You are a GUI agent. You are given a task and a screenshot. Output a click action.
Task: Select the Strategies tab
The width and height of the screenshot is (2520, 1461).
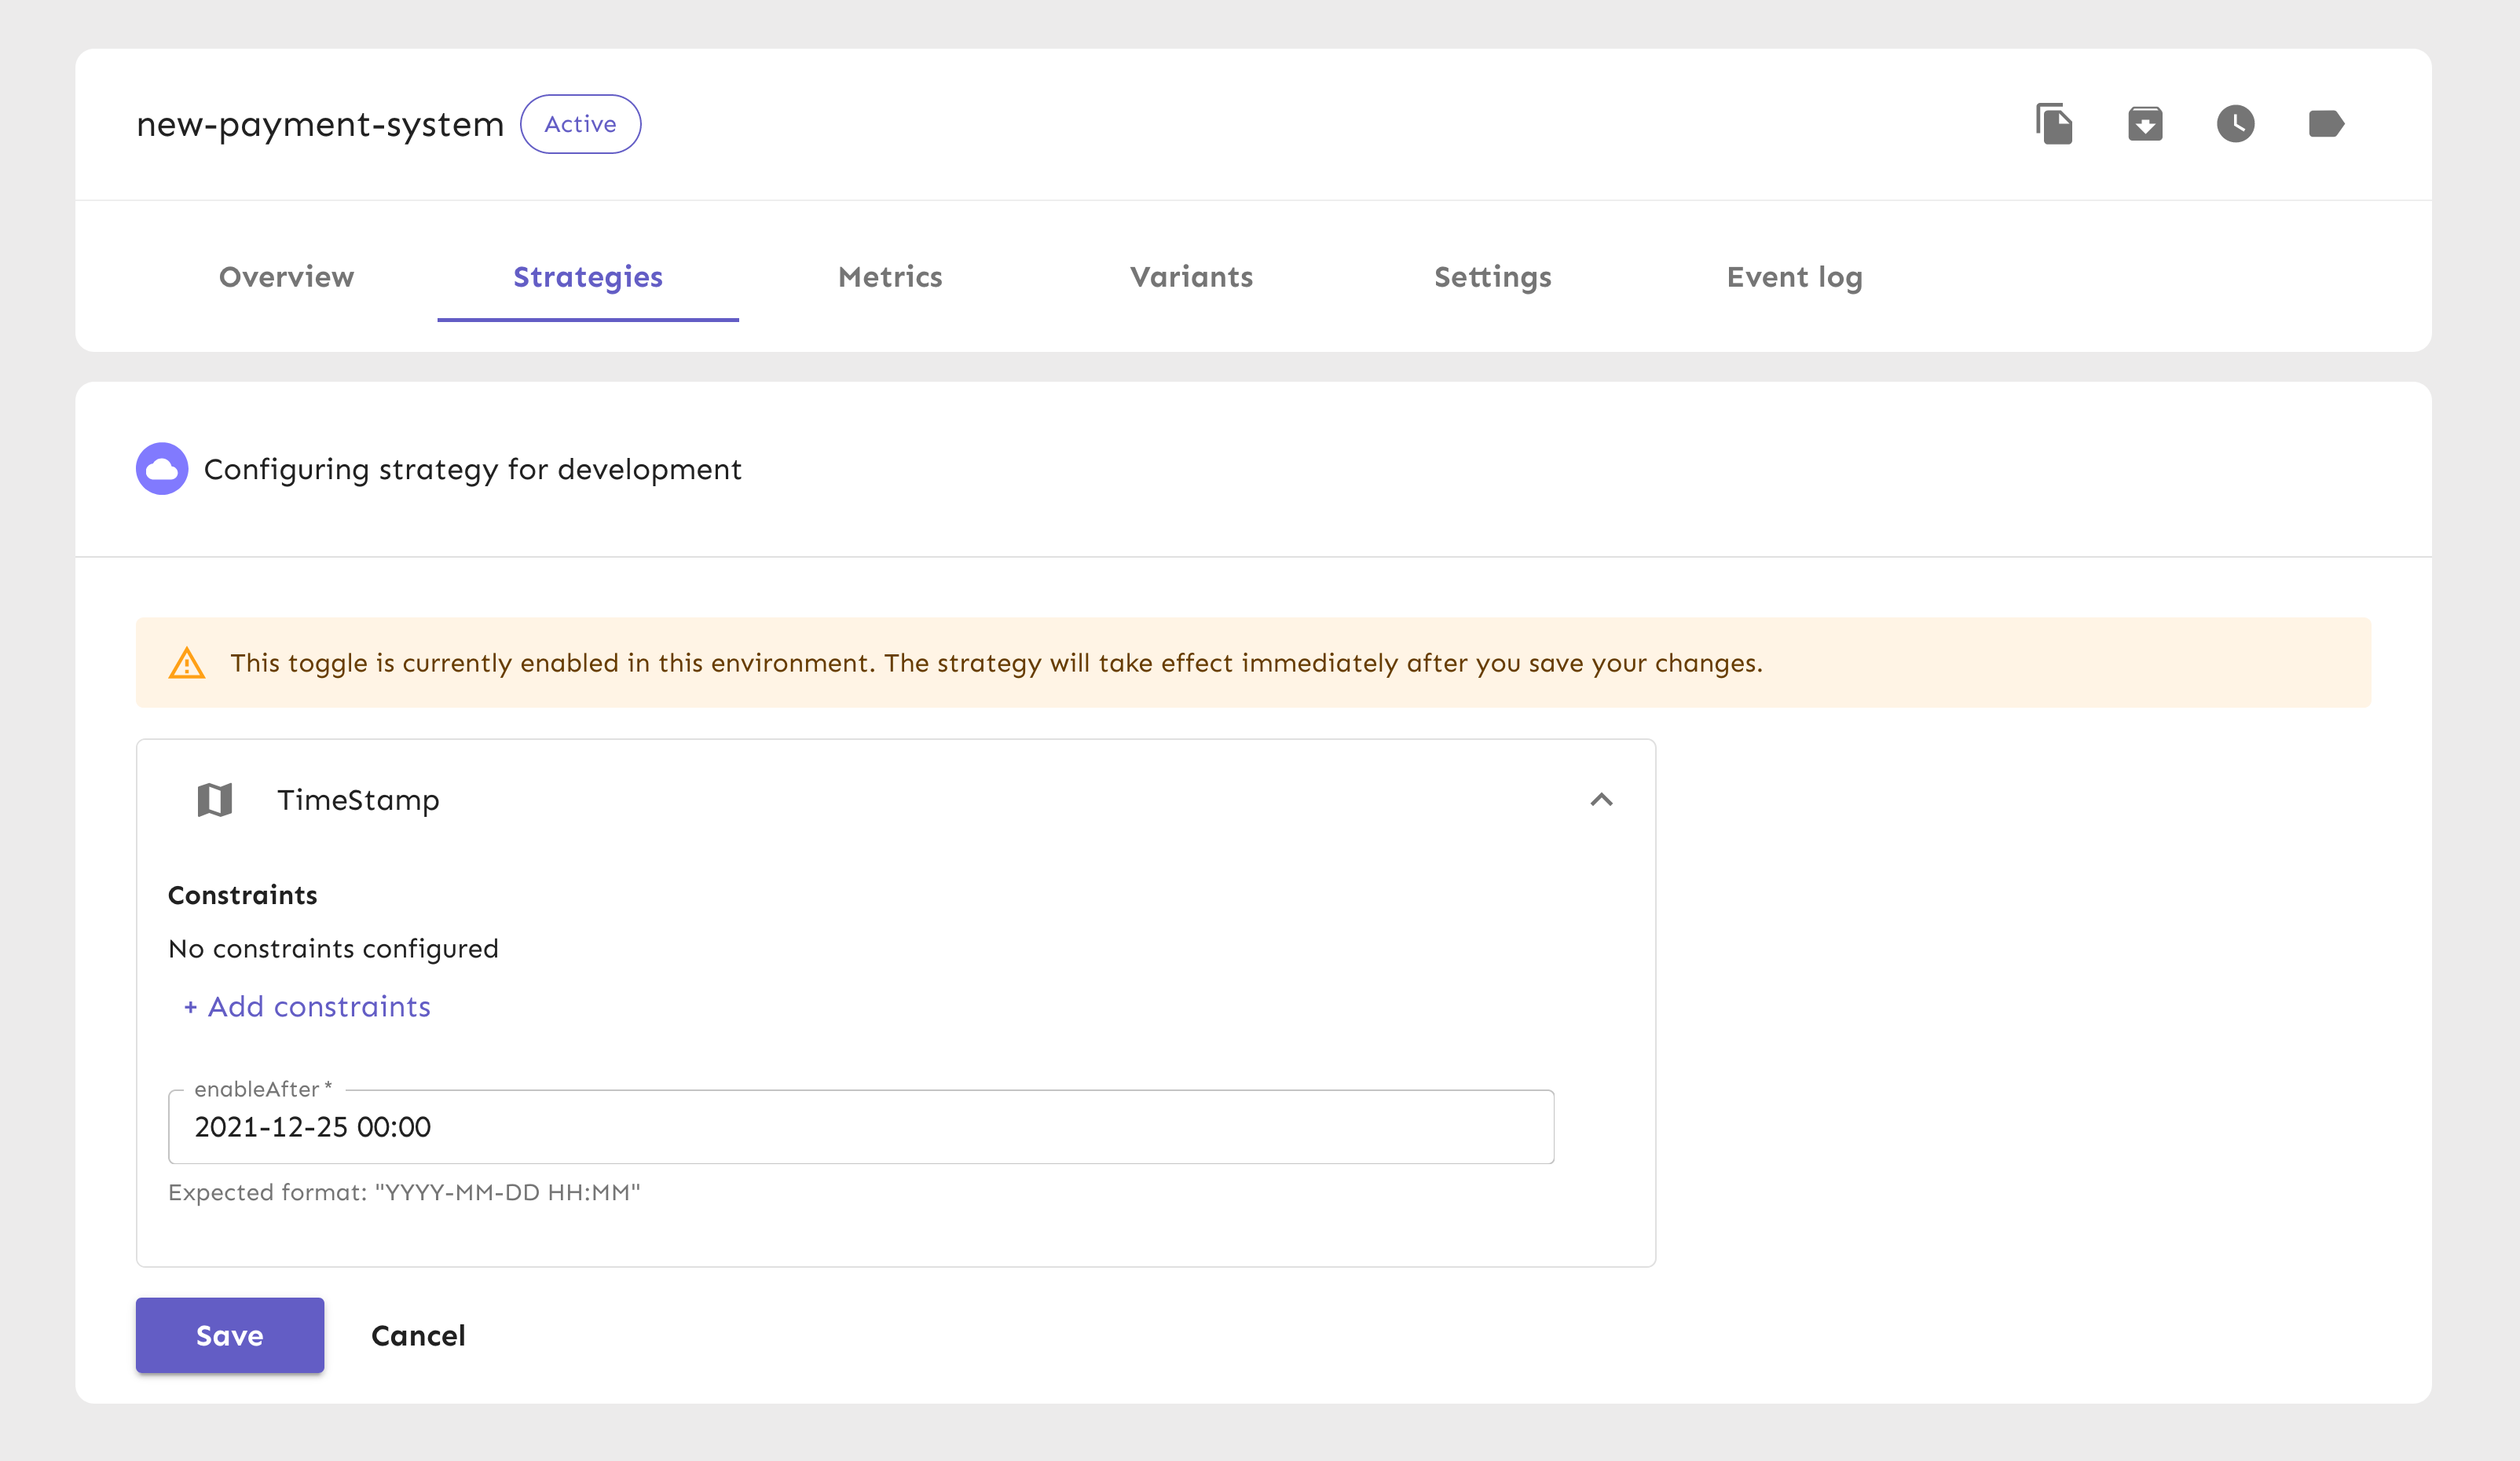(588, 277)
